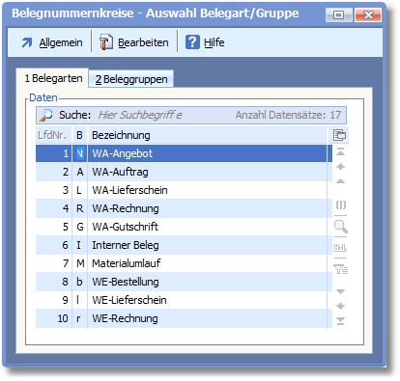
Task: Open the Allgemein menu
Action: (52, 42)
